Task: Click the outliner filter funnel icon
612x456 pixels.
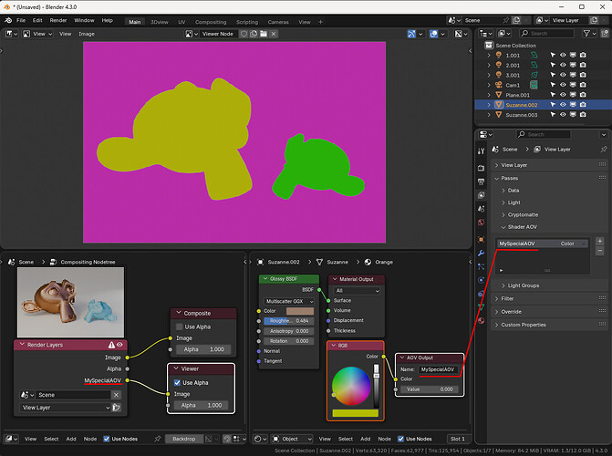Action: tap(586, 34)
